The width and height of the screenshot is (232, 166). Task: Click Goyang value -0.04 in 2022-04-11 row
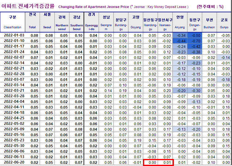coord(137,107)
